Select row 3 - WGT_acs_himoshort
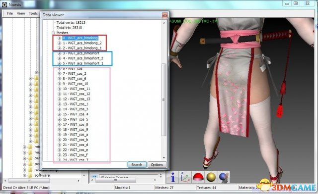318x194 pixels. 81,53
